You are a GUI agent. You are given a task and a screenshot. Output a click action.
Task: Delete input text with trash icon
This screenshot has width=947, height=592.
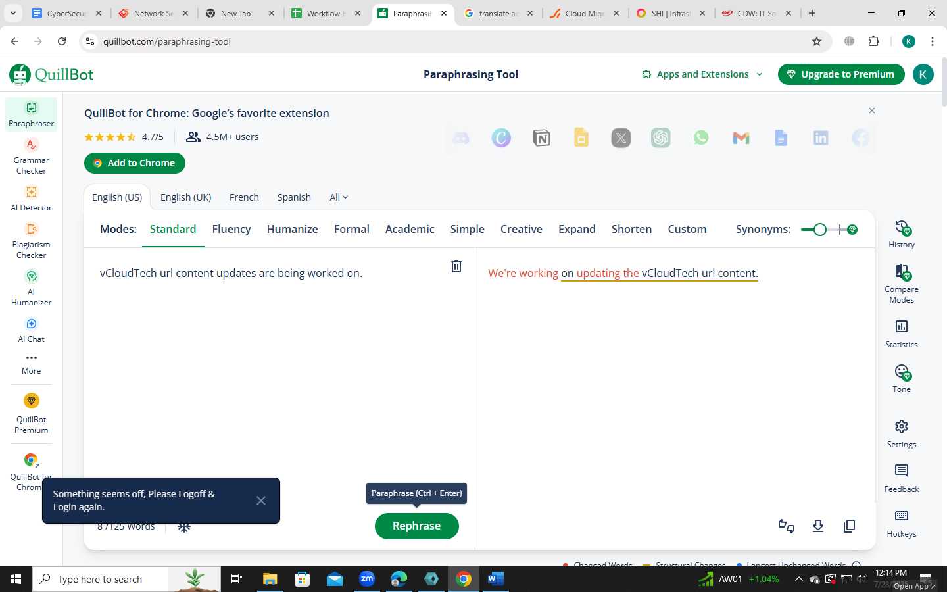click(456, 266)
